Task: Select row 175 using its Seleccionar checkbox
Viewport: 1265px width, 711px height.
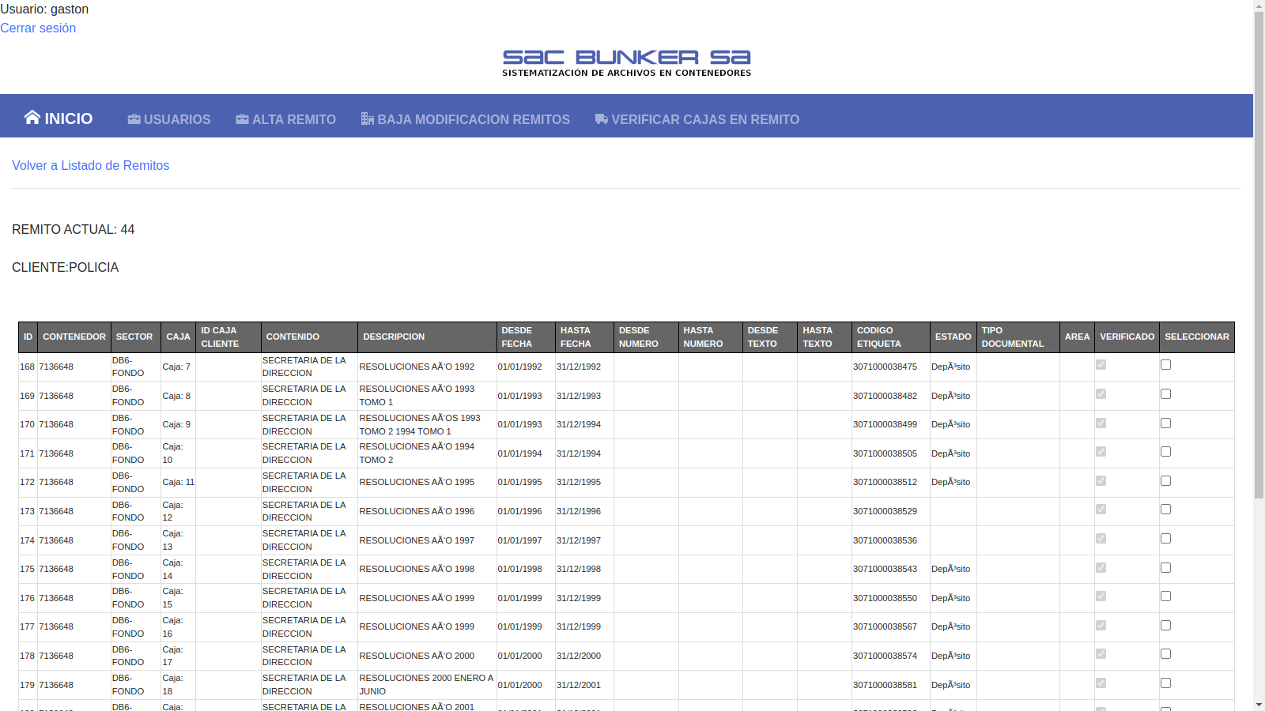Action: click(x=1165, y=568)
